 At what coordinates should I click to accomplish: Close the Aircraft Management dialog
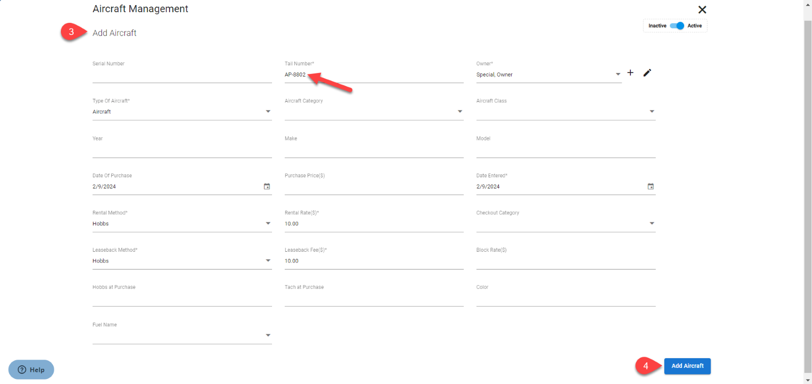point(702,10)
